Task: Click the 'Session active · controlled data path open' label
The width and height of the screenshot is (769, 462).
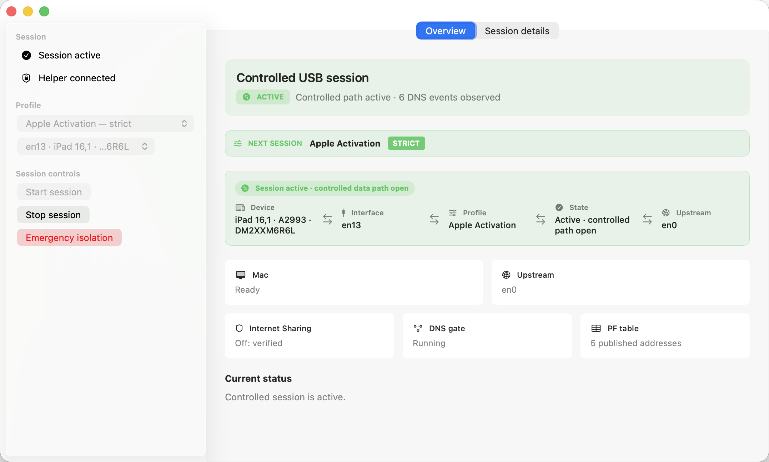Action: point(332,188)
